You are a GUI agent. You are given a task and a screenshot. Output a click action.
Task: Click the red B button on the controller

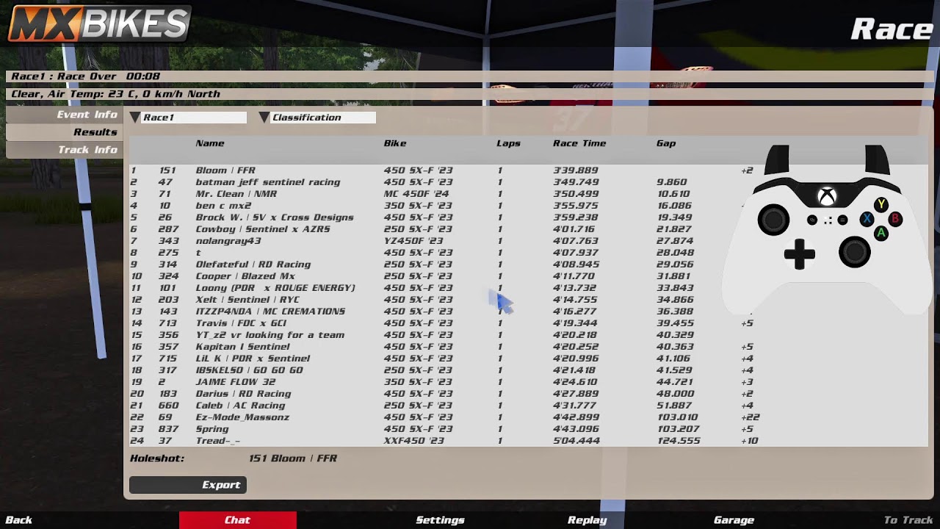[895, 219]
